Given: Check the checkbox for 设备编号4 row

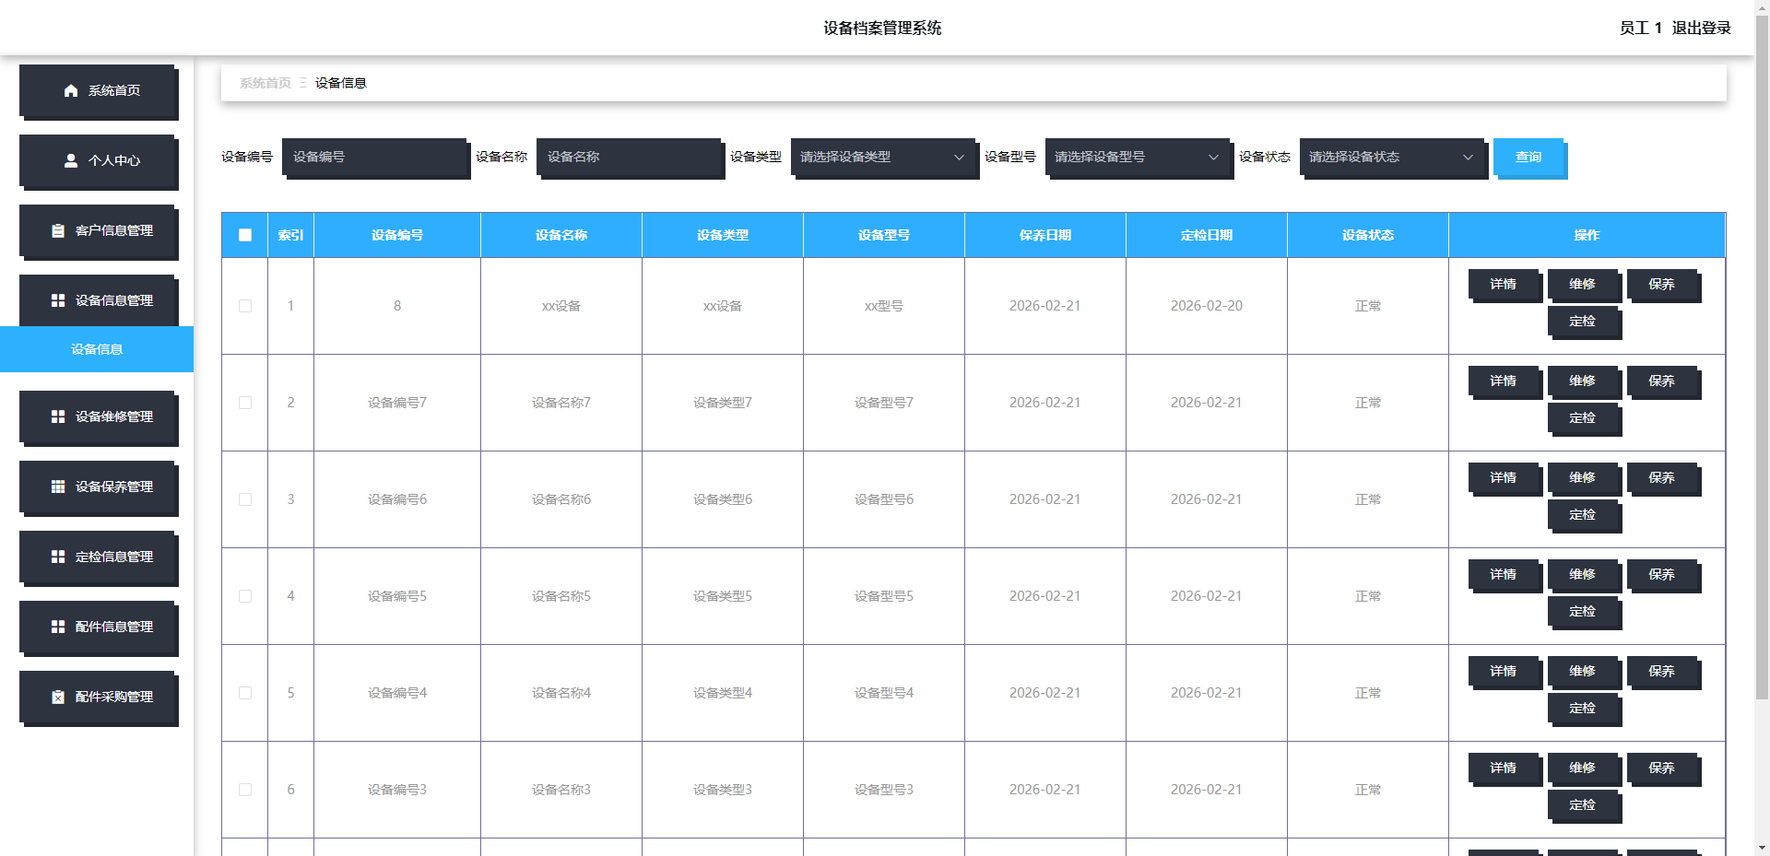Looking at the screenshot, I should 245,693.
